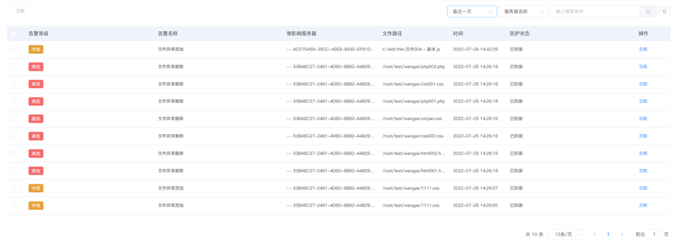Click the 告警名称 column header
676x245 pixels.
point(168,33)
